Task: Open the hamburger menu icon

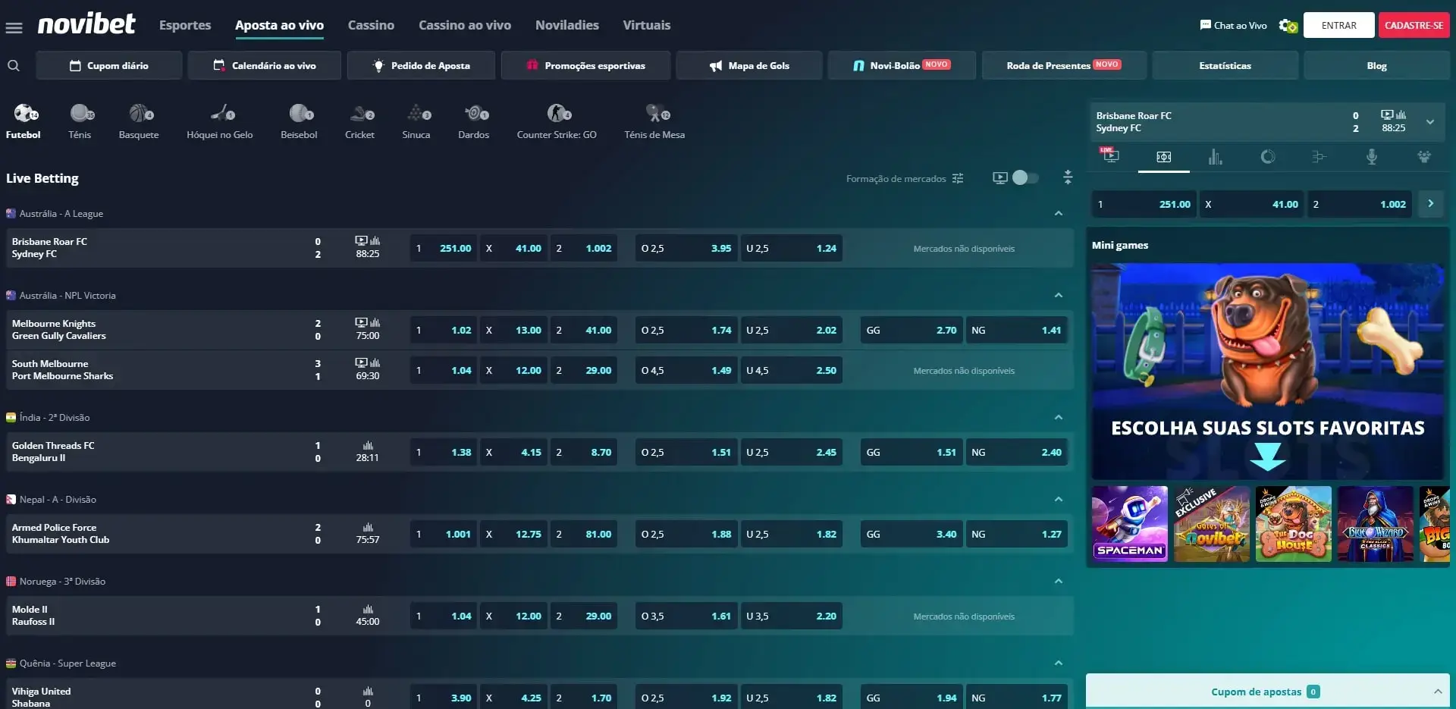Action: tap(14, 28)
